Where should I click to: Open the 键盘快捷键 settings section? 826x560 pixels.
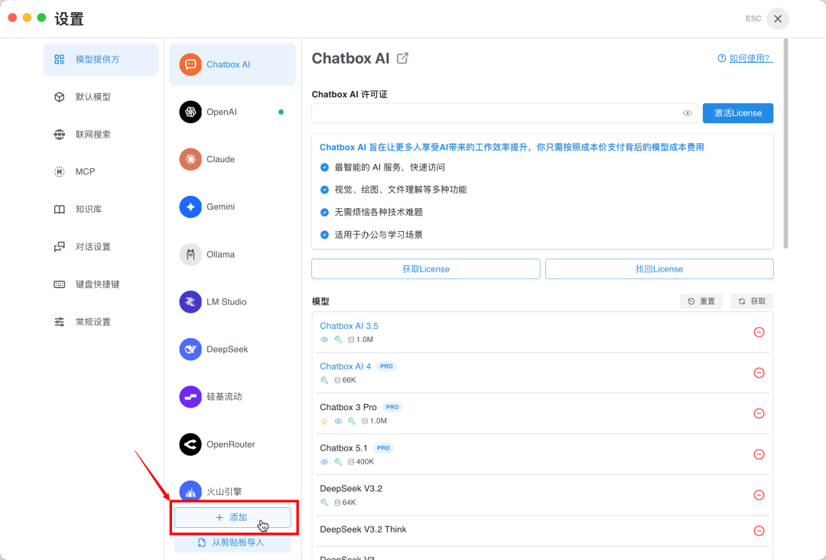click(101, 285)
